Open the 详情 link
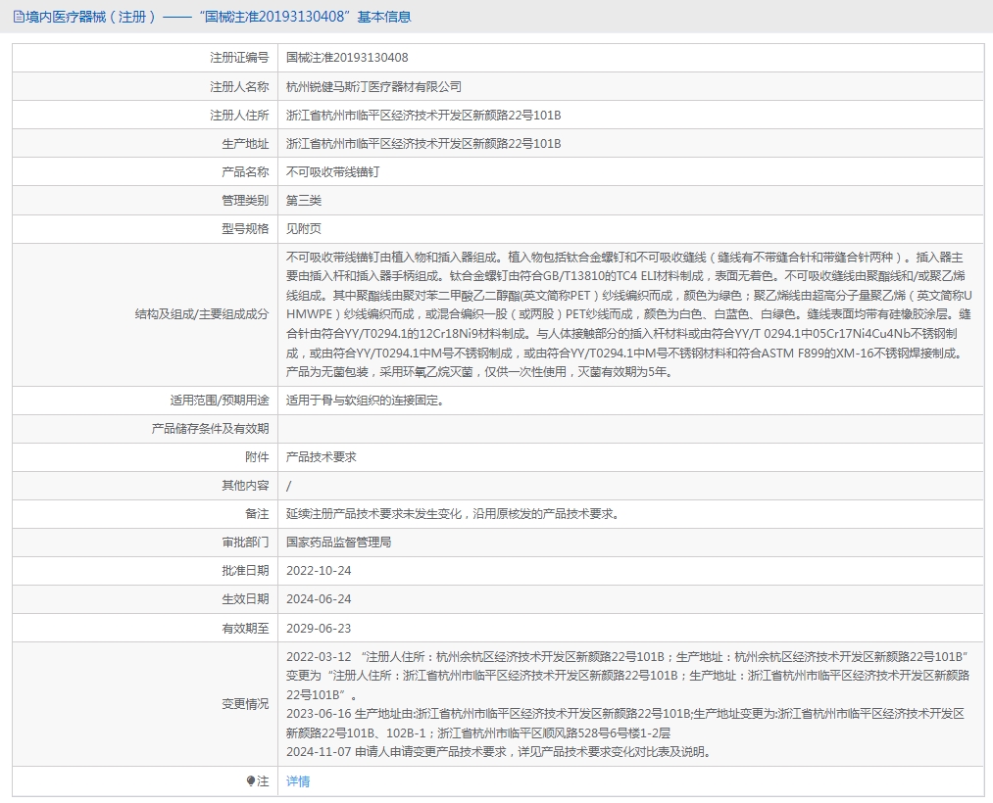Screen dimensions: 993x803 pos(298,781)
